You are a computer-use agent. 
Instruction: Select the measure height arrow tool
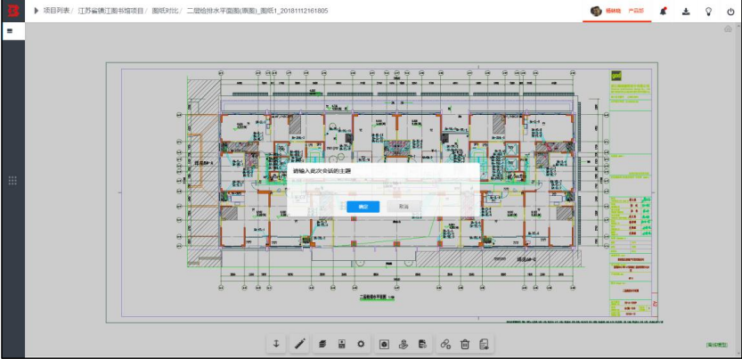[x=276, y=344]
